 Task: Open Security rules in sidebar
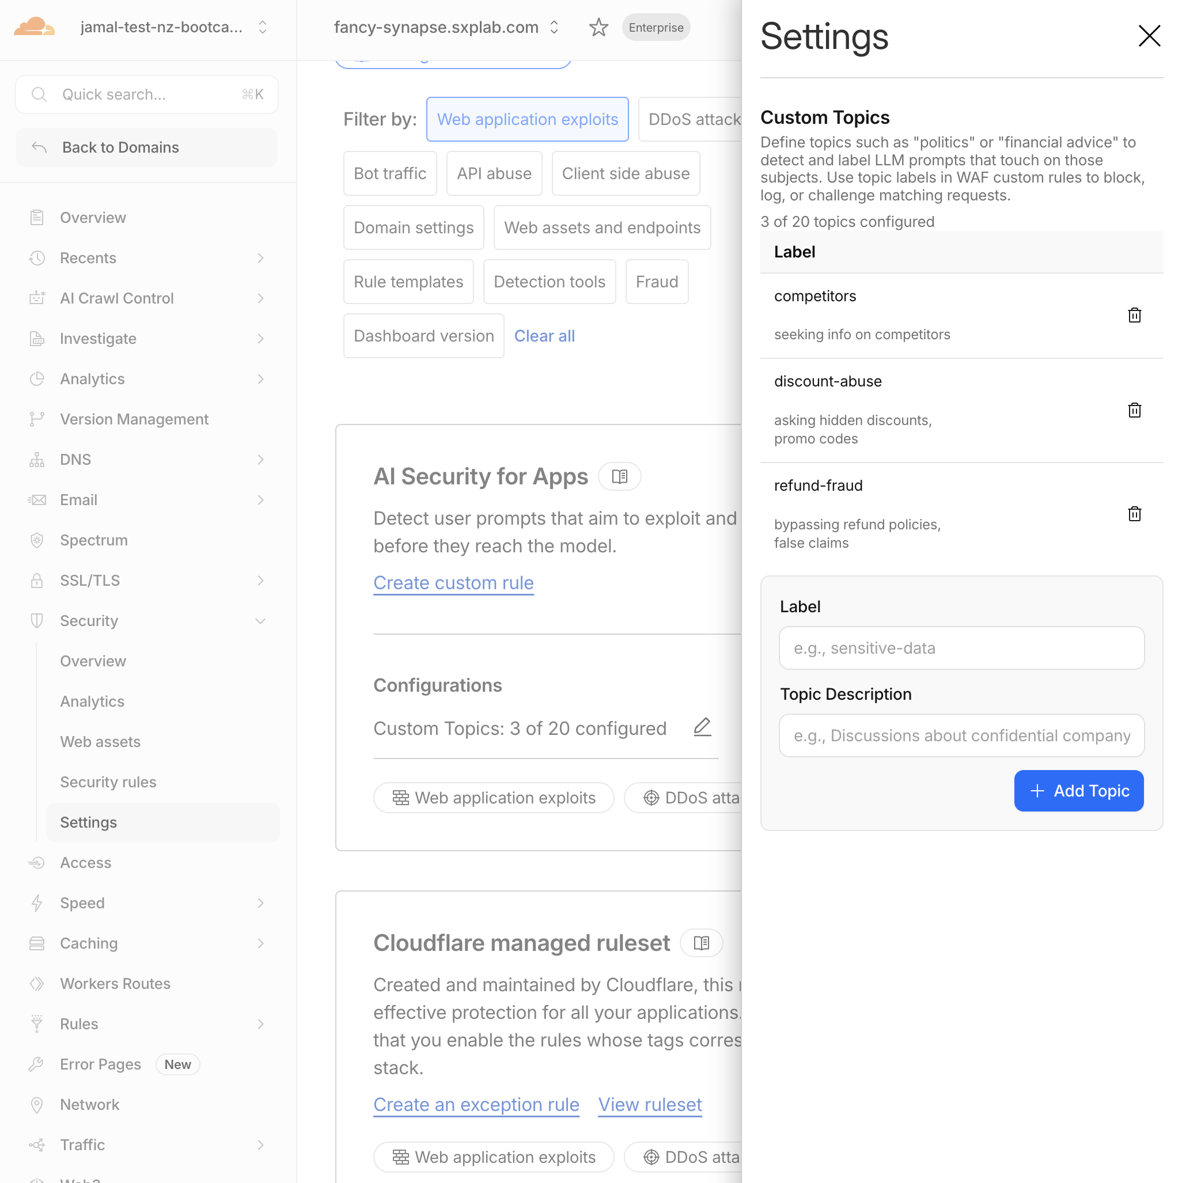(x=108, y=782)
